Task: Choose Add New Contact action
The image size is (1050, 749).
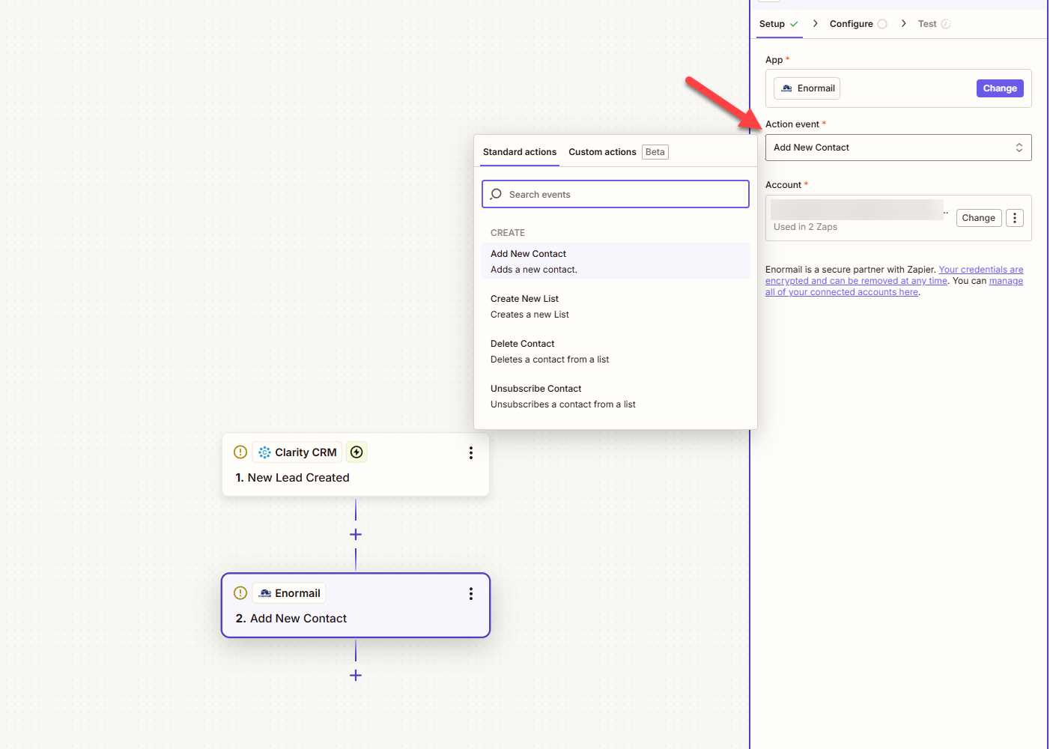Action: point(615,261)
